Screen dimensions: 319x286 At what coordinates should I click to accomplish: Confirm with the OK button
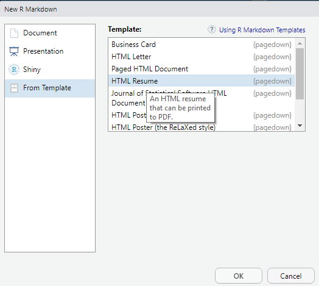click(x=239, y=276)
